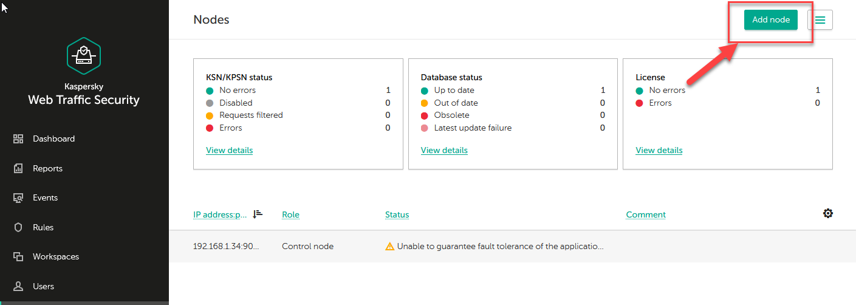Screen dimensions: 856x305
Task: Click the Users person icon
Action: [18, 286]
